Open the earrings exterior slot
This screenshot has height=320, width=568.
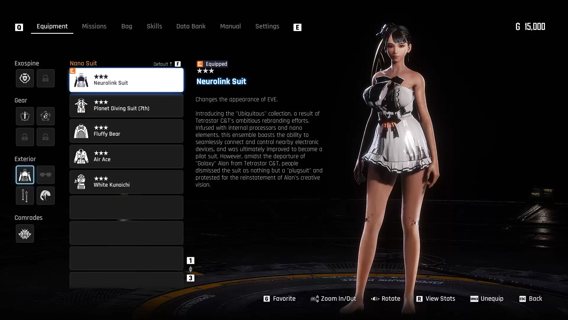point(25,196)
